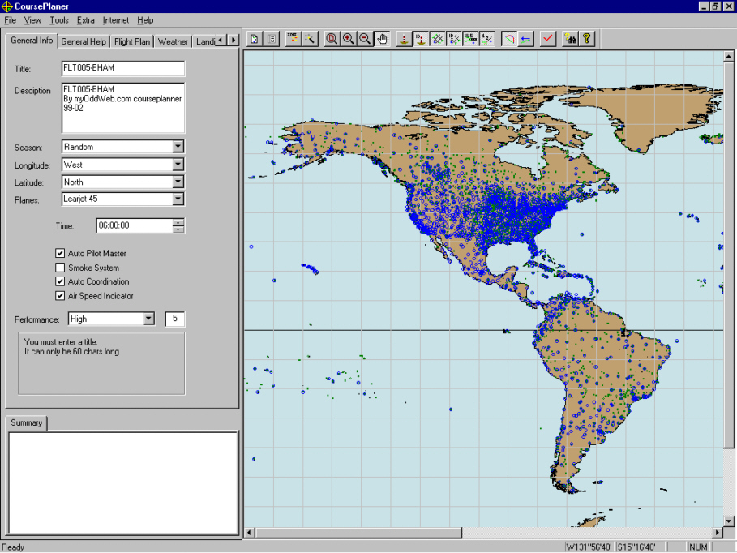
Task: Click the curved route path icon
Action: (509, 39)
